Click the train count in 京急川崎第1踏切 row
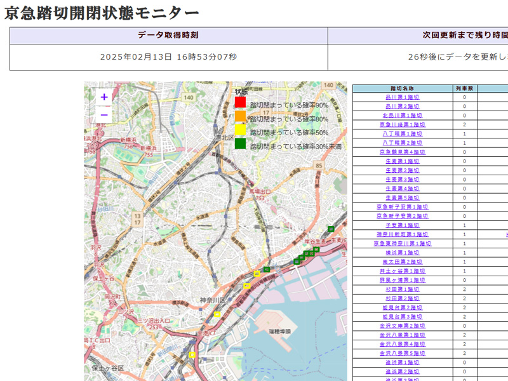 pyautogui.click(x=465, y=124)
